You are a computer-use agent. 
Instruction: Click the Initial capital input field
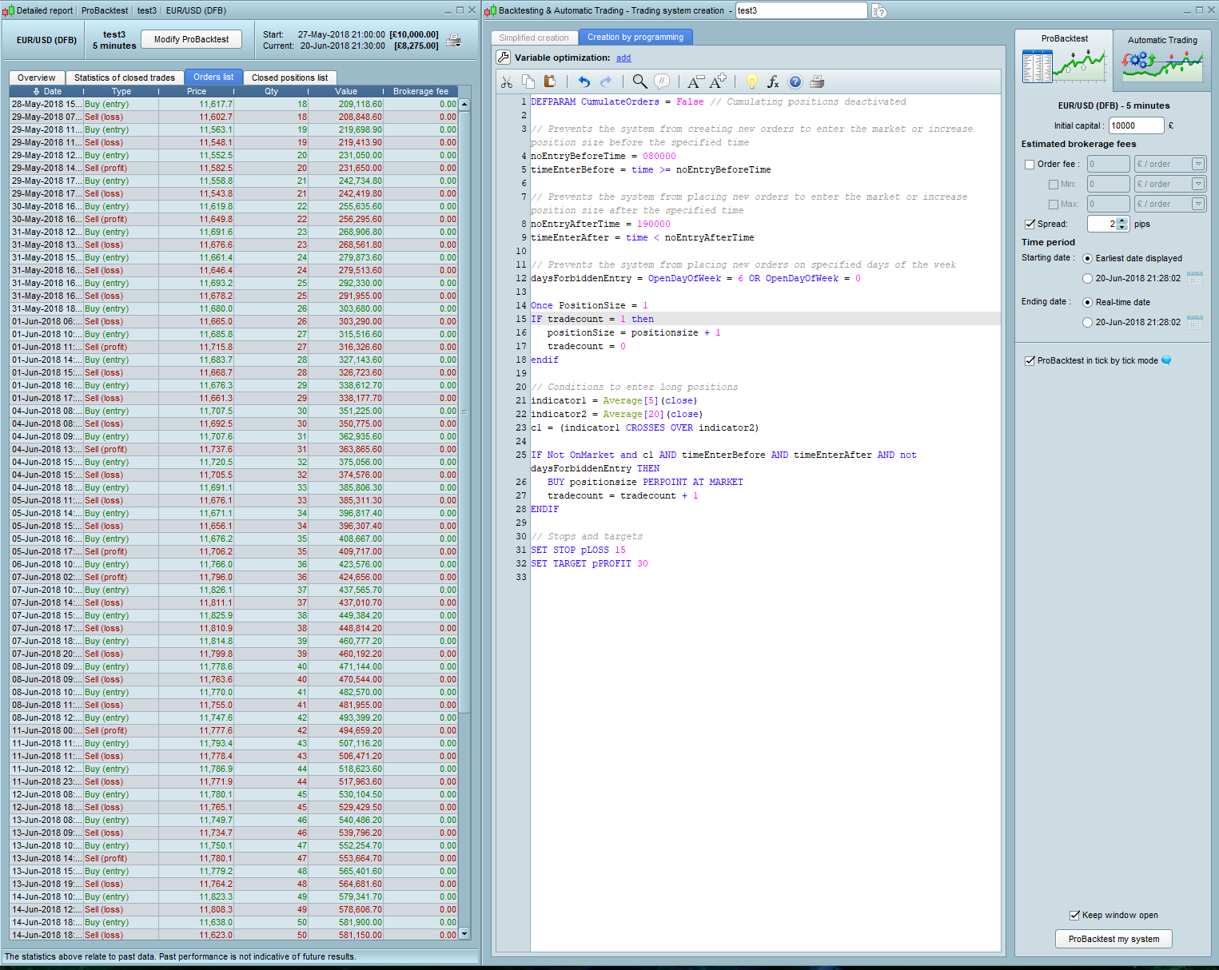1135,125
